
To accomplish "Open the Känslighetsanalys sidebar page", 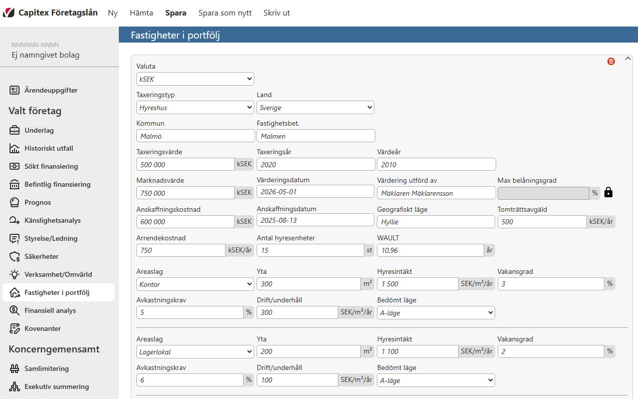I will click(59, 220).
